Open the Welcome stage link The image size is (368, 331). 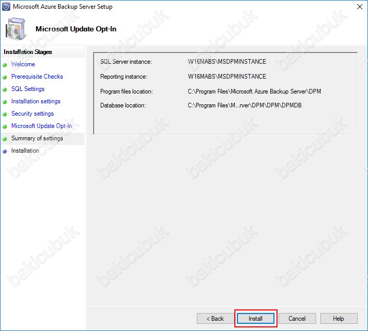coord(23,64)
